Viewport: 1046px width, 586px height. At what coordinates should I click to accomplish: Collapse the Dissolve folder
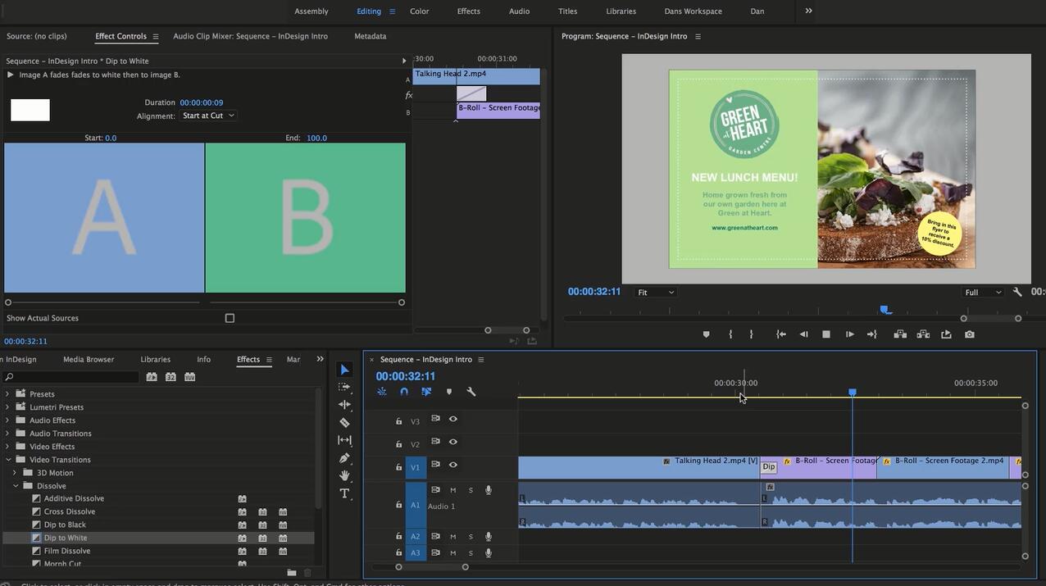point(14,486)
